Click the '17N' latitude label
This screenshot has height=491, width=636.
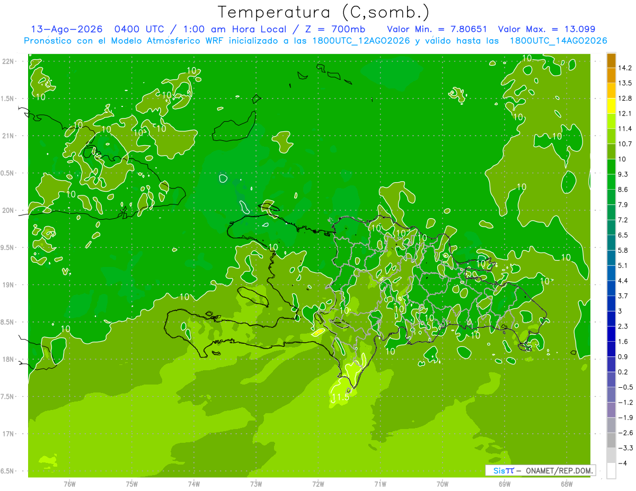(7, 434)
